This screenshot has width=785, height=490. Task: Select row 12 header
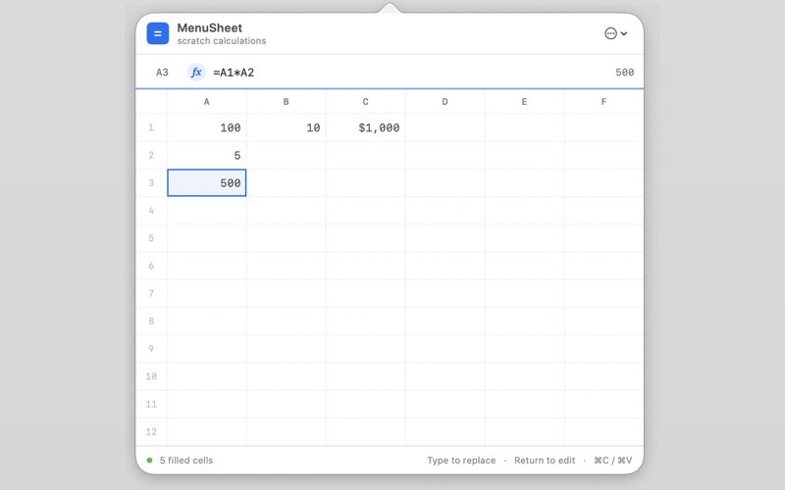pyautogui.click(x=151, y=431)
